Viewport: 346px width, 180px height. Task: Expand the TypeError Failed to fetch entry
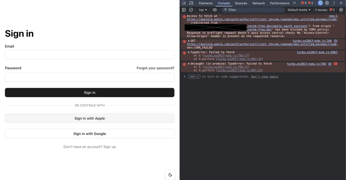coord(188,52)
